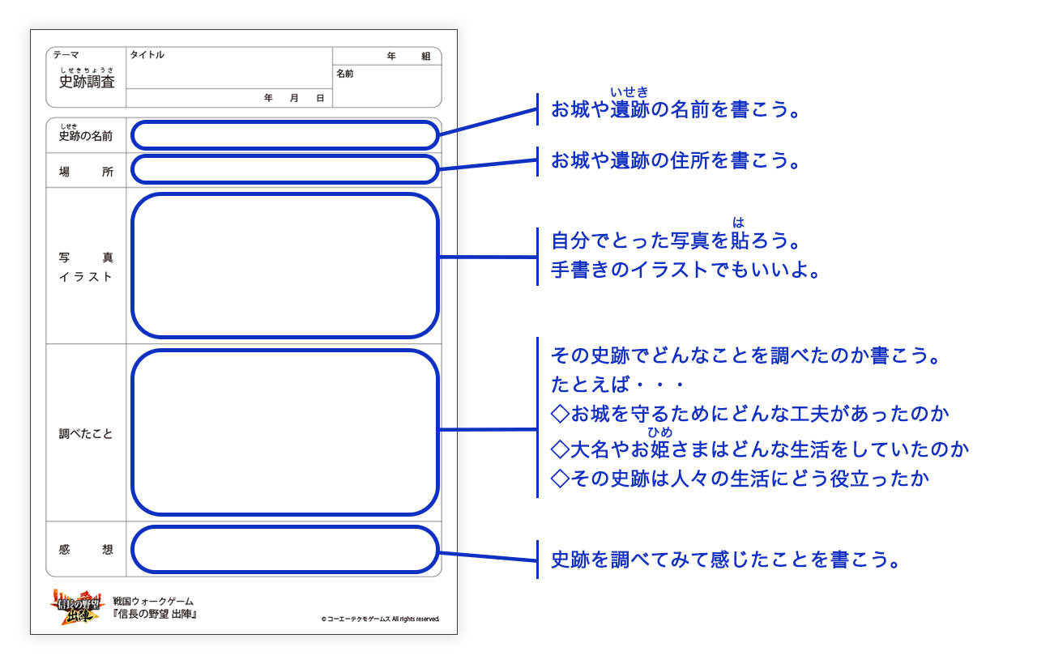Click the 年 組 class field

click(387, 56)
